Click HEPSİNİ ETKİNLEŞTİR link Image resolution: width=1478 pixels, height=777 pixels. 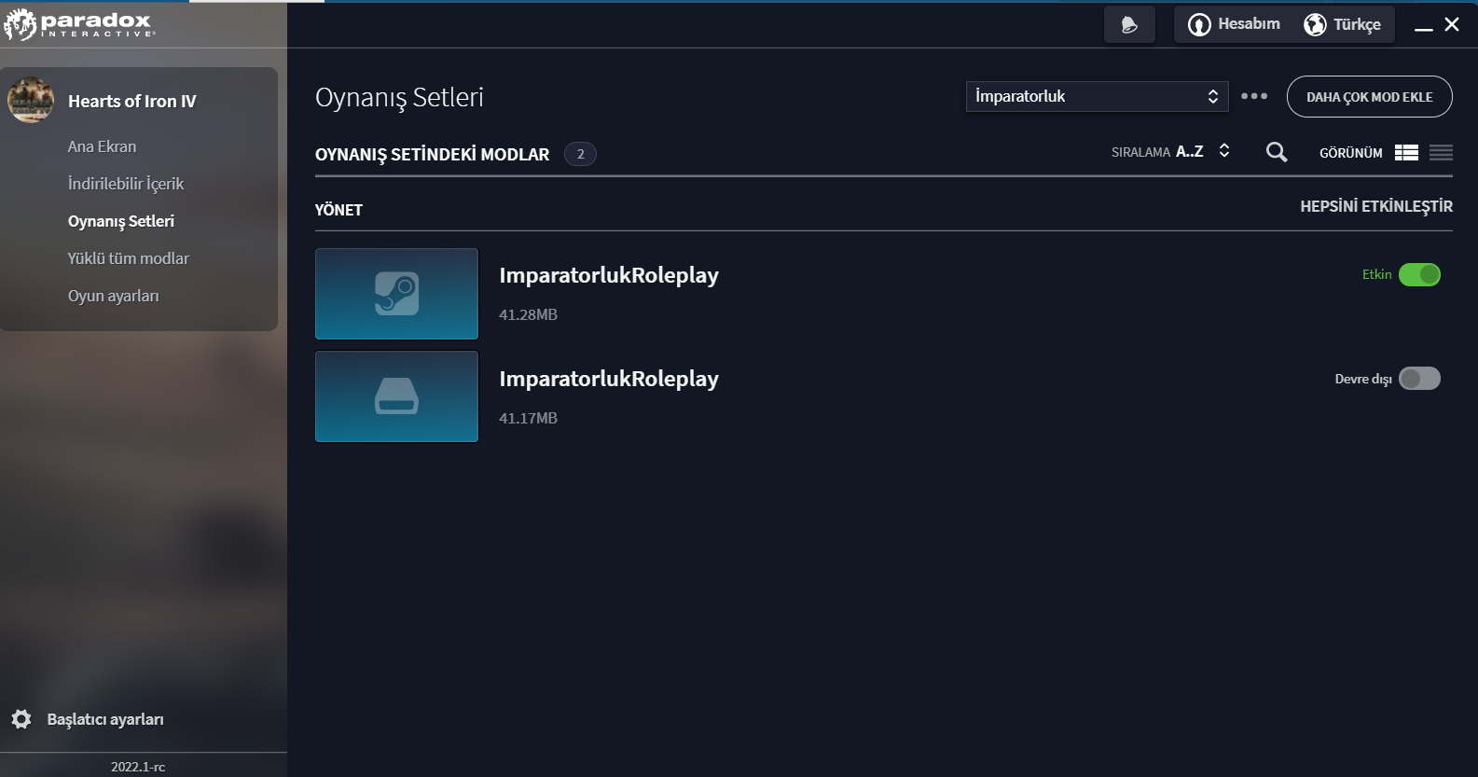coord(1376,206)
